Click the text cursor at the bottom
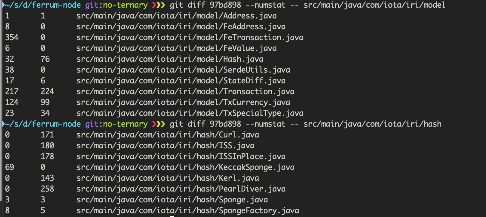This screenshot has width=486, height=217. pos(172,216)
